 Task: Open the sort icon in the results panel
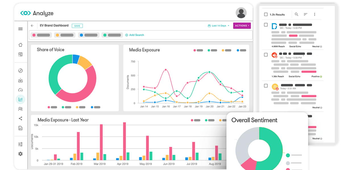305,14
